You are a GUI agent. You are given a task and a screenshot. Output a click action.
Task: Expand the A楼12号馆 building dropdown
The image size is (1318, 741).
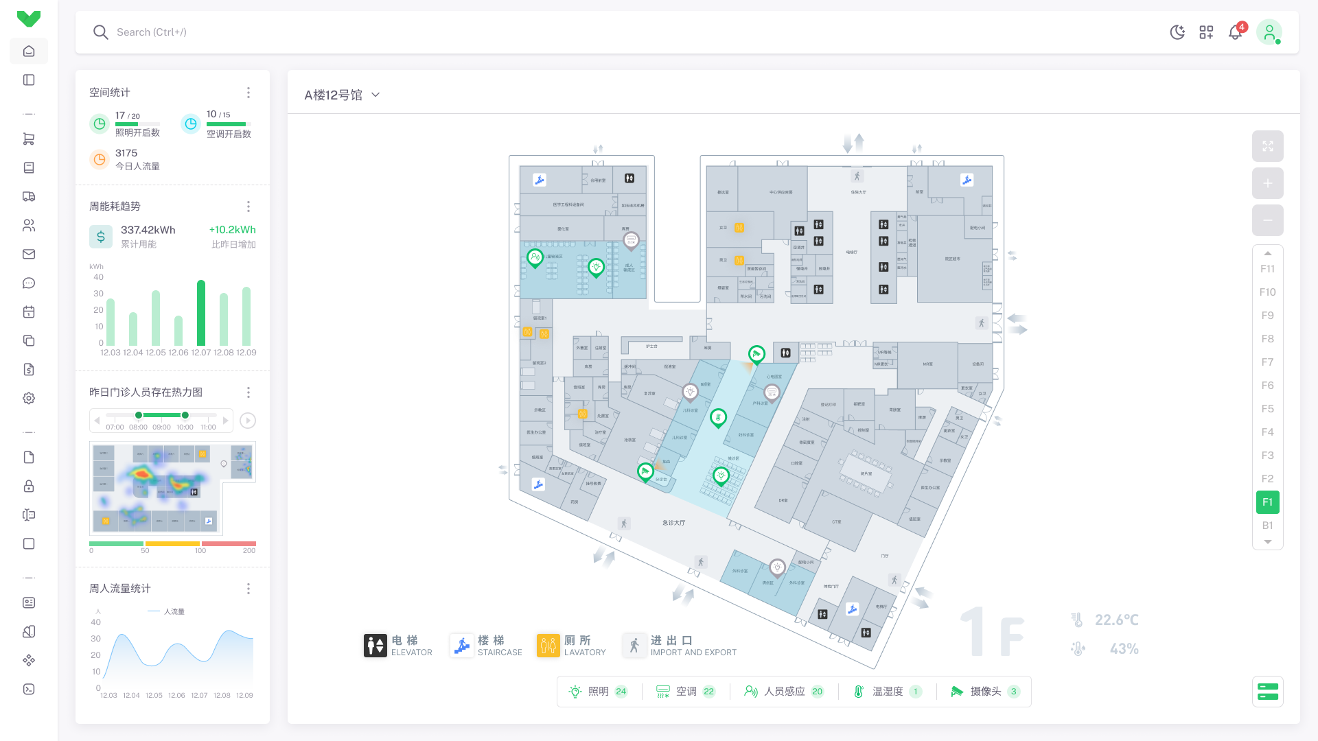coord(342,95)
